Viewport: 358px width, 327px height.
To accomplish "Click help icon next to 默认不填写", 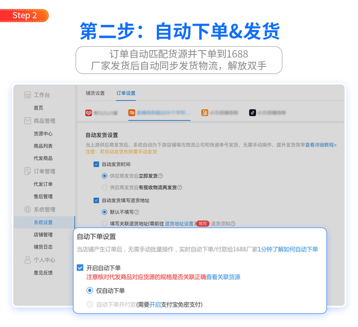I will [x=137, y=212].
